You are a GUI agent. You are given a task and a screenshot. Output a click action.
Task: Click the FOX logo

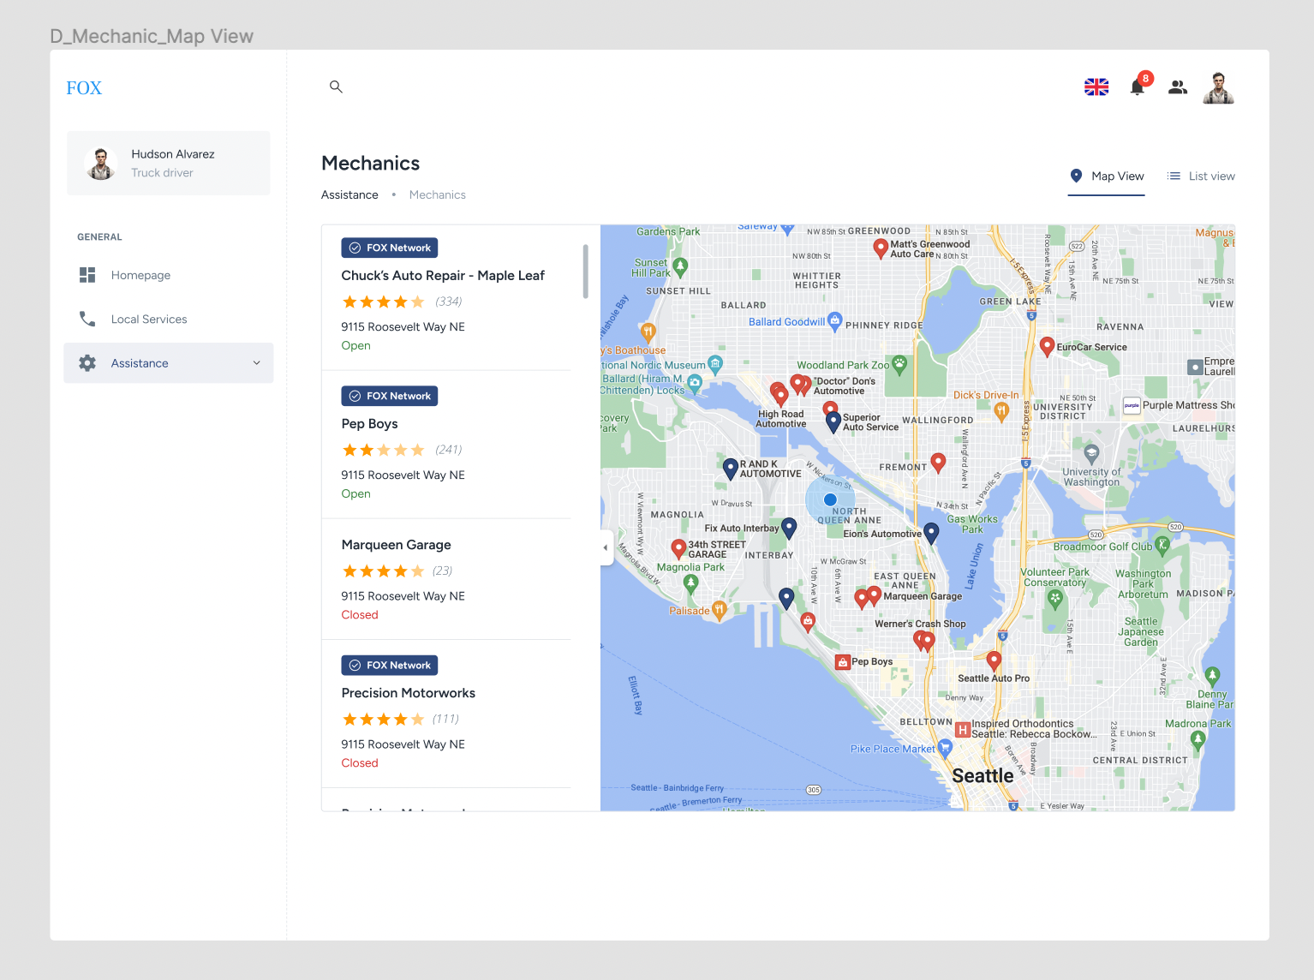(84, 87)
